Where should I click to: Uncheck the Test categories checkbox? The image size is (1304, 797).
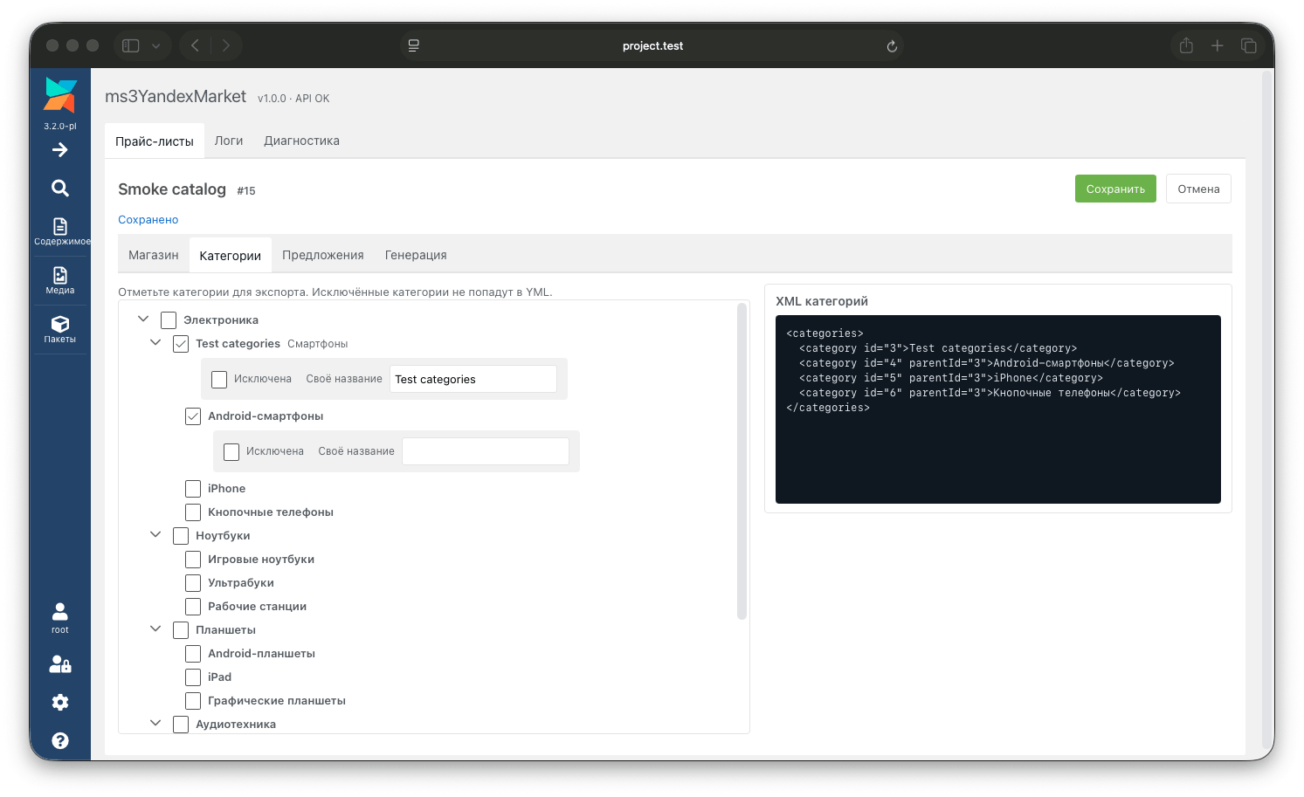(x=181, y=344)
